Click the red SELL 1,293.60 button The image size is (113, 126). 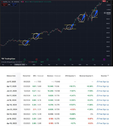4,5
